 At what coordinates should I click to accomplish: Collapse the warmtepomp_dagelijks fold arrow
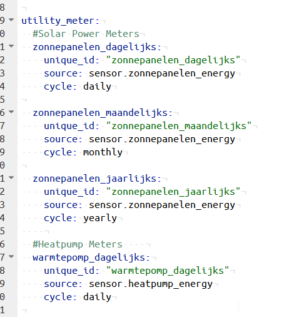[x=11, y=256]
